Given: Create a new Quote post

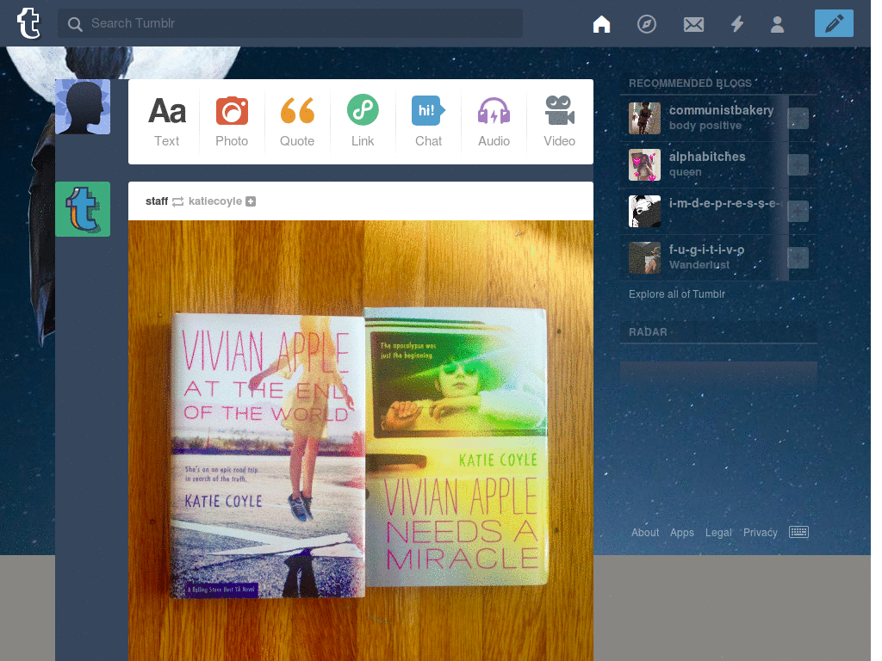Looking at the screenshot, I should coord(297,122).
